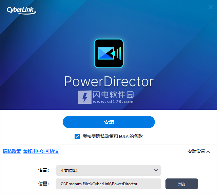
Task: Click the www.sd173.com watermark URL
Action: (x=113, y=101)
